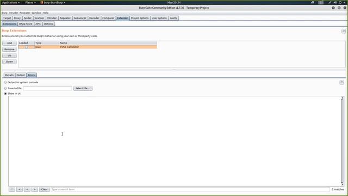Open the system menu arrow at top right
The image size is (348, 196).
click(x=344, y=2)
